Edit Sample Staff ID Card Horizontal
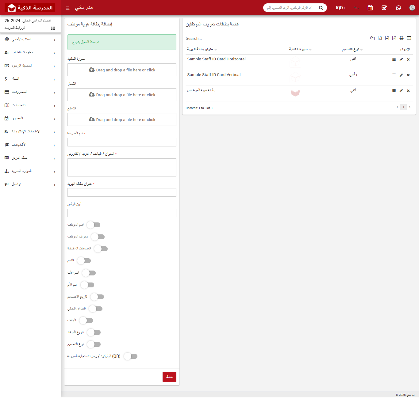The image size is (419, 398). (401, 59)
